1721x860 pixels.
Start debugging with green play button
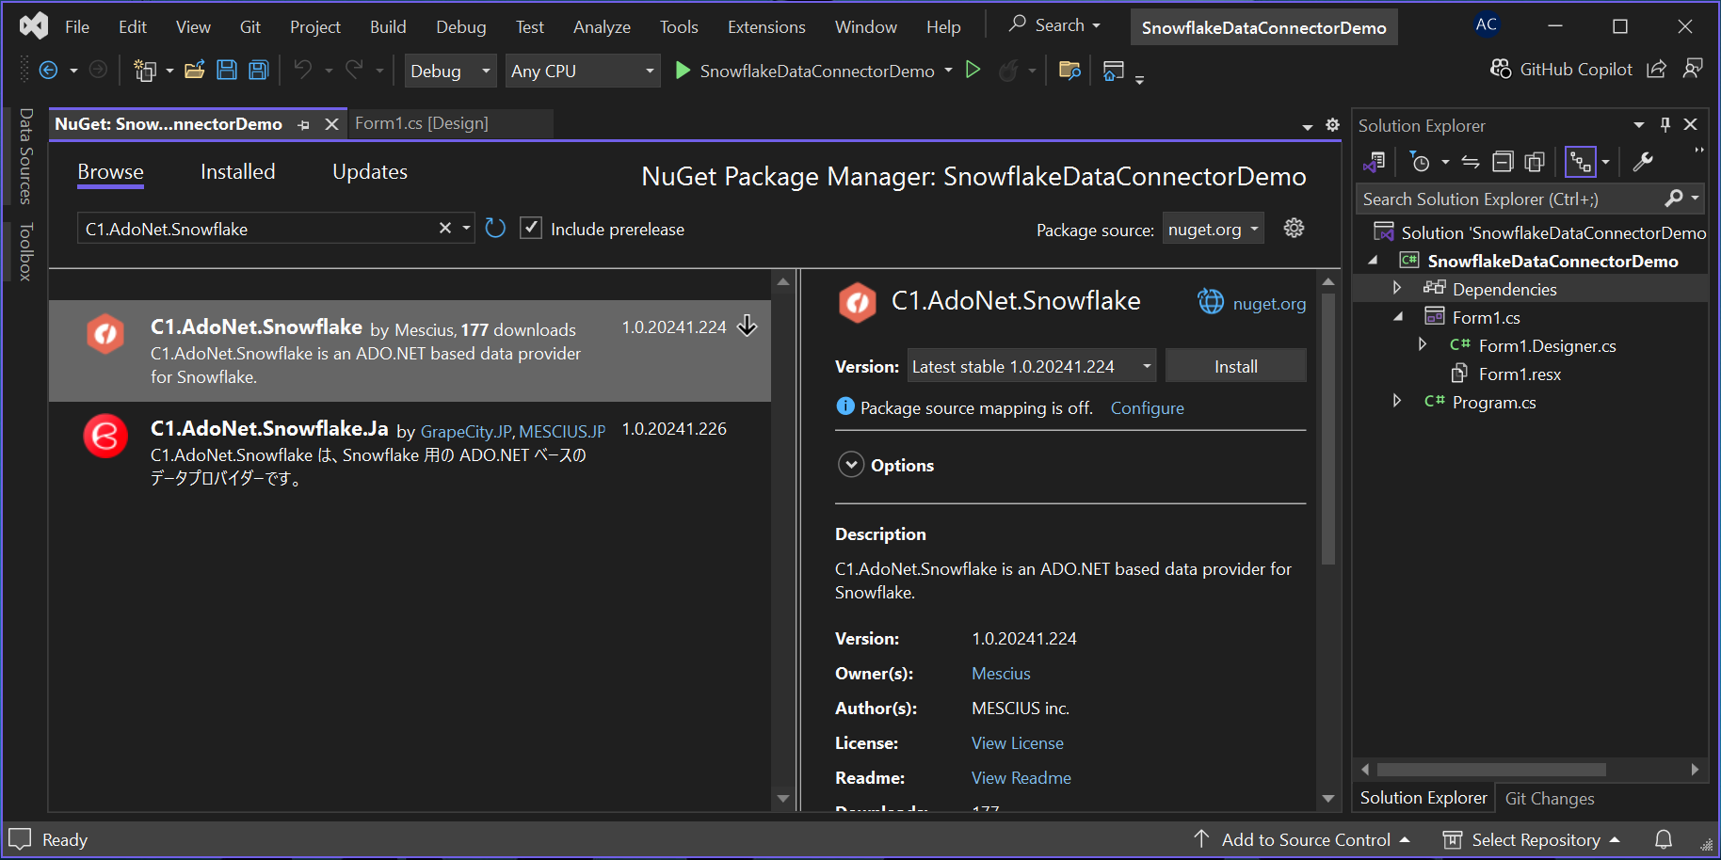click(x=684, y=71)
